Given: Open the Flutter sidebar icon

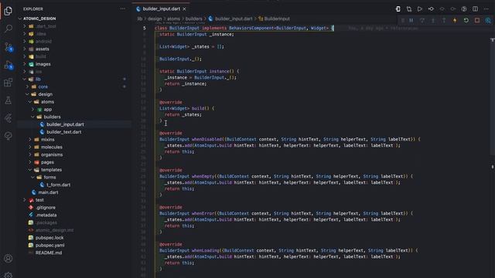Looking at the screenshot, I should pos(9,118).
